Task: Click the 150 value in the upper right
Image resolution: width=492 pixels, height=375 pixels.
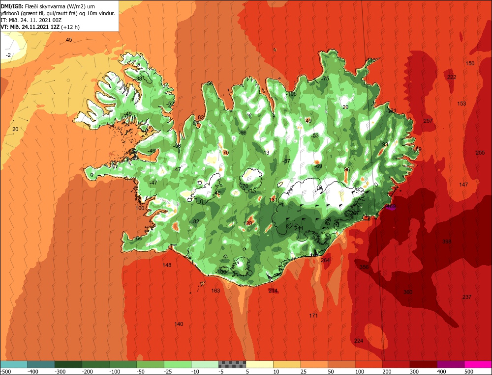Action: (470, 63)
